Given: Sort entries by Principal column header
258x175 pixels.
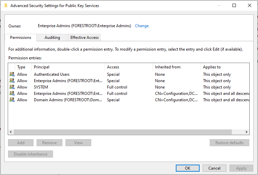Looking at the screenshot, I should pos(69,67).
